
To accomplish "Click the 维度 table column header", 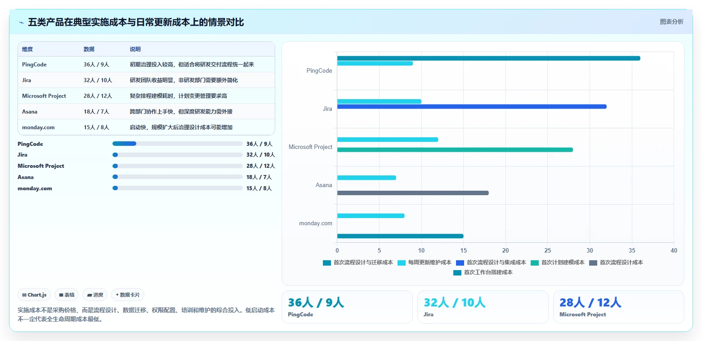I will point(27,49).
